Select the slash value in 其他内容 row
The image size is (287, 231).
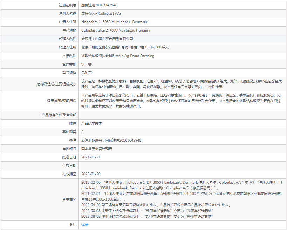pyautogui.click(x=82, y=132)
